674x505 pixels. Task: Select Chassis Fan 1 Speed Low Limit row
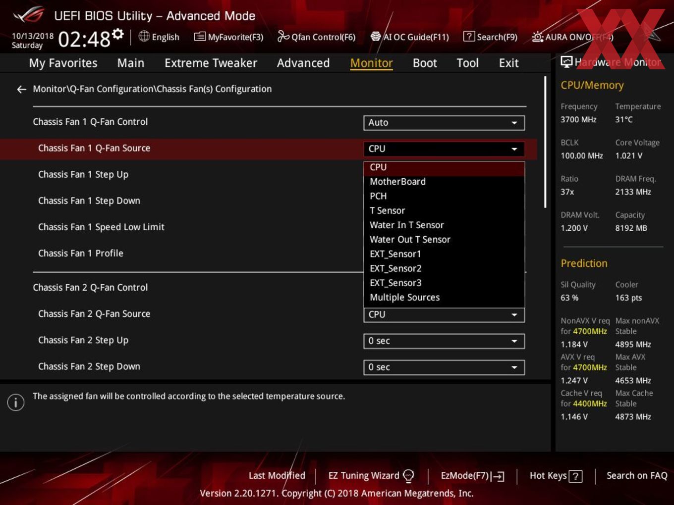(268, 227)
